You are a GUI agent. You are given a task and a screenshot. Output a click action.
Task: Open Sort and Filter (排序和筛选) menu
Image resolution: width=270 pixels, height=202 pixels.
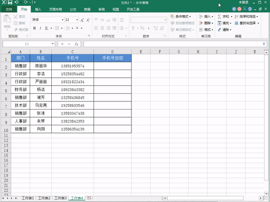[246, 17]
